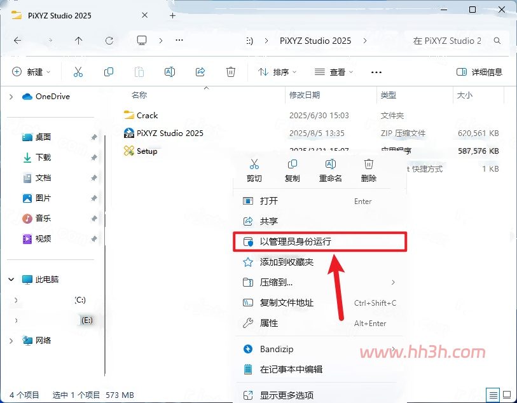The height and width of the screenshot is (403, 517).
Task: Switch to large thumbnails view icon
Action: click(x=507, y=395)
